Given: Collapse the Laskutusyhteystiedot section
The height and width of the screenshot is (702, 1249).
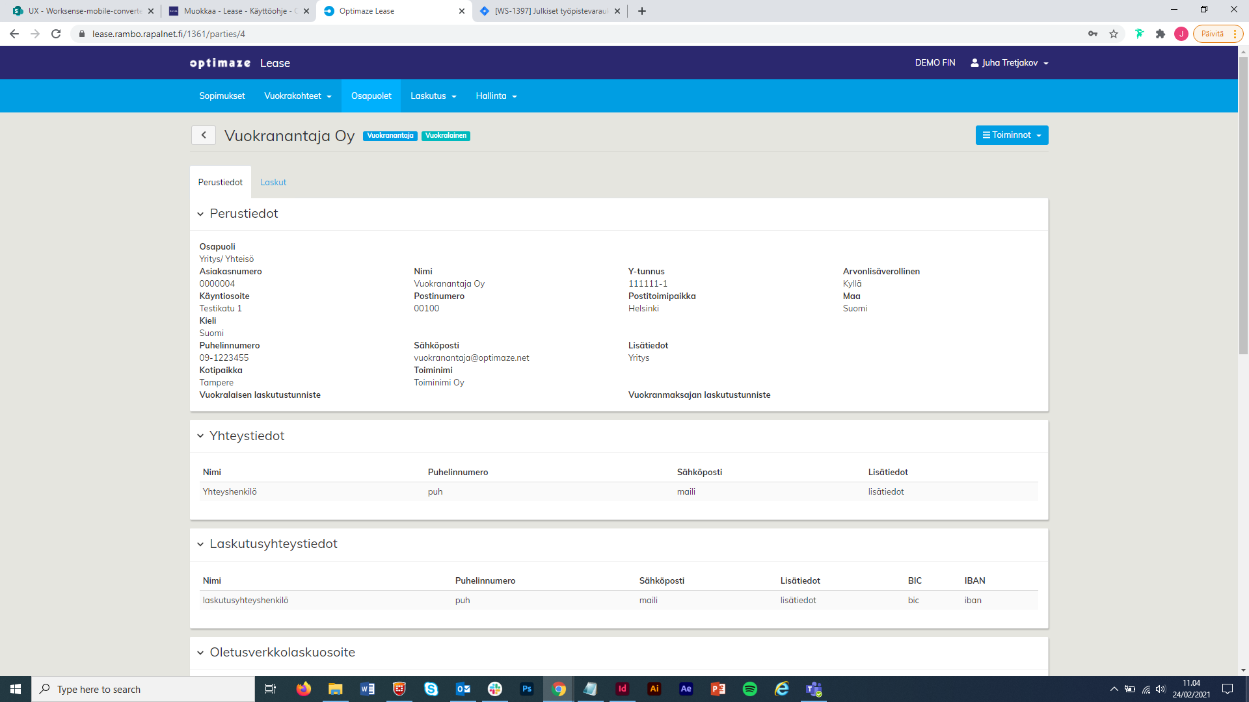Looking at the screenshot, I should coord(200,544).
